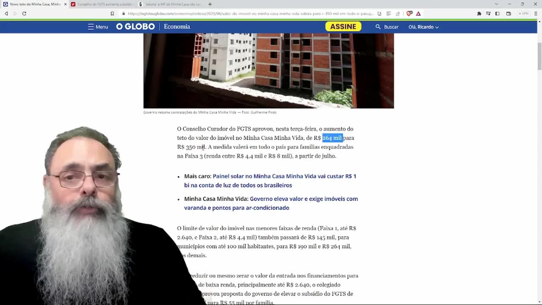Open the Buscar search label
The width and height of the screenshot is (542, 305).
click(x=391, y=27)
